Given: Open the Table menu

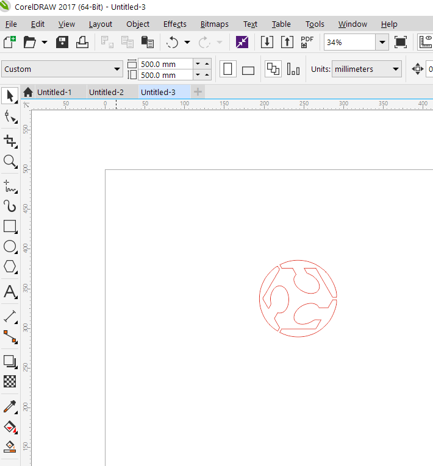Looking at the screenshot, I should point(281,24).
